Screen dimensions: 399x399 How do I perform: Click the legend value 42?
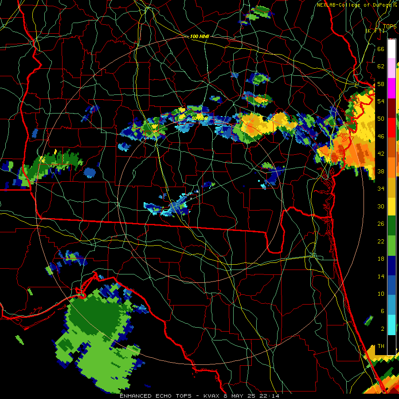(381, 154)
